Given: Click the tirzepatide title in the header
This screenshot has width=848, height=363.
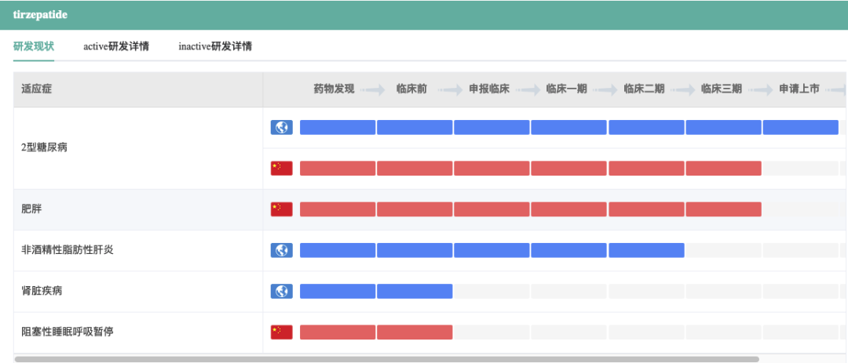Looking at the screenshot, I should [40, 15].
